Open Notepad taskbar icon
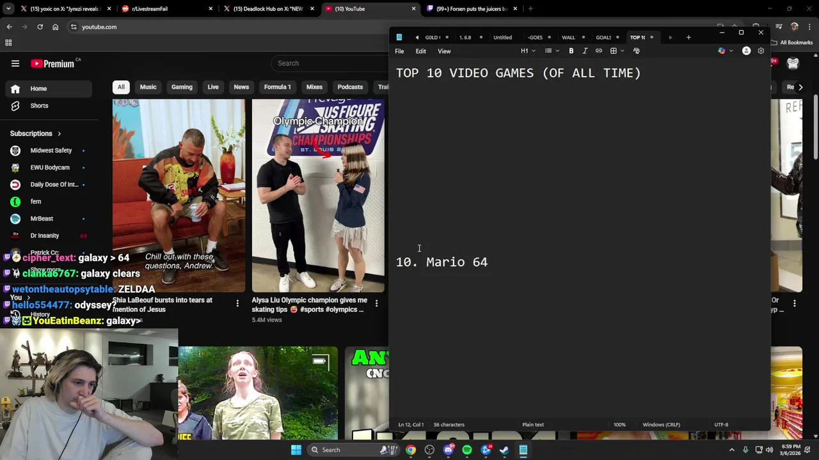 pos(523,450)
